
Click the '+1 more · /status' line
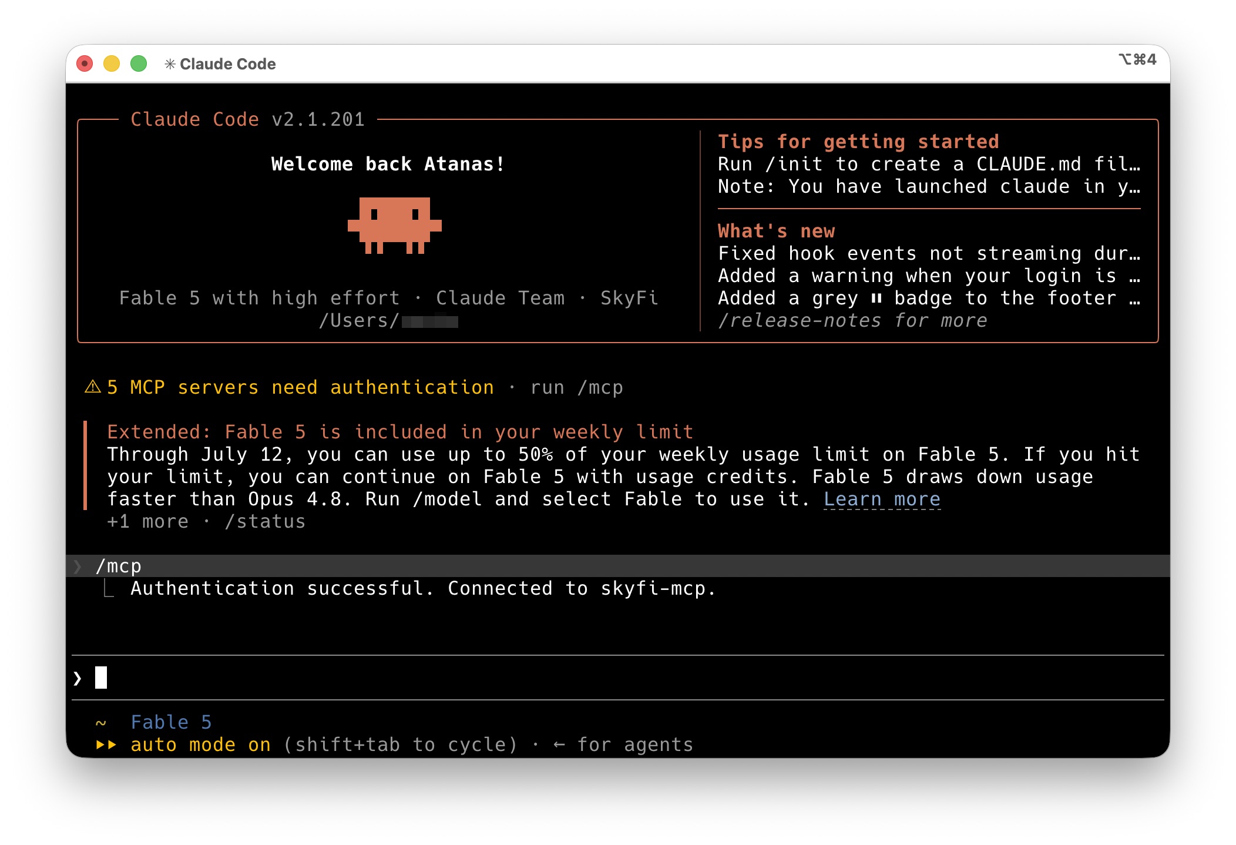[206, 521]
